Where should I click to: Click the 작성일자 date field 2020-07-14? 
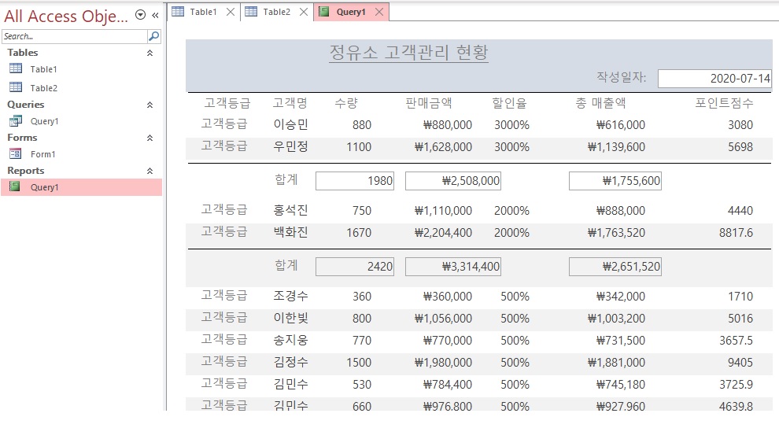coord(714,79)
